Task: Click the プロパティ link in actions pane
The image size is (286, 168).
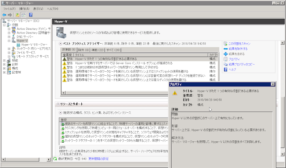Action: tap(234, 59)
